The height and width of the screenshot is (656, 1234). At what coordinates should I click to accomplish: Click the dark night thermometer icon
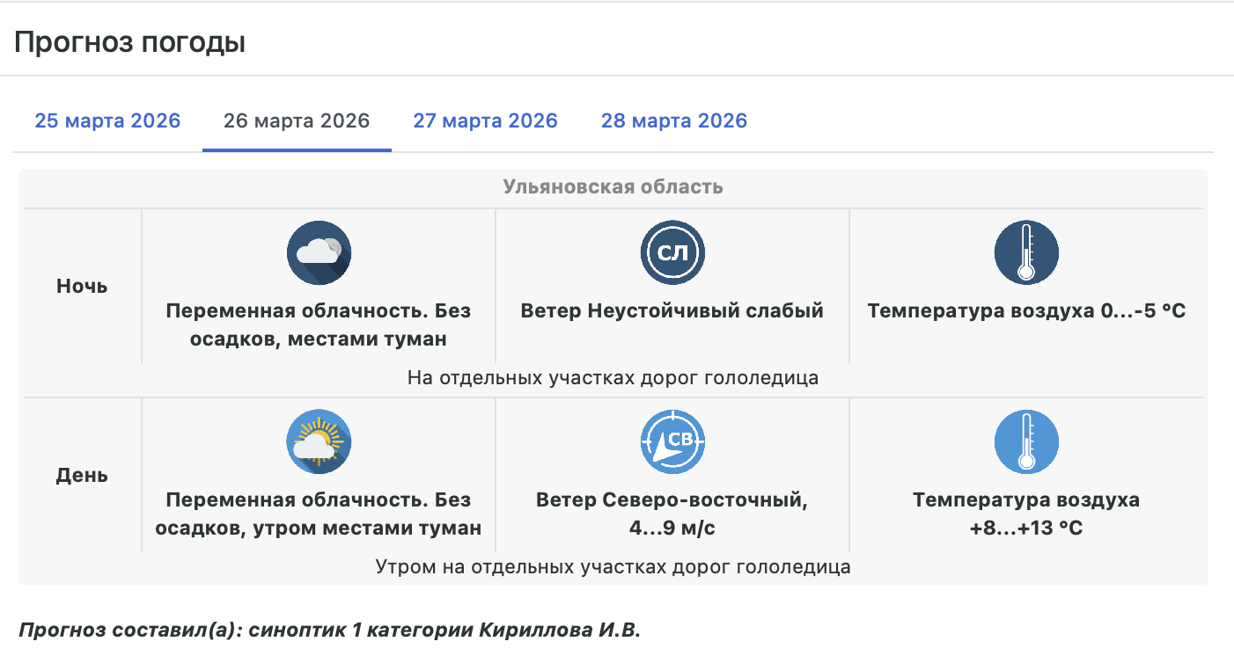[1025, 253]
